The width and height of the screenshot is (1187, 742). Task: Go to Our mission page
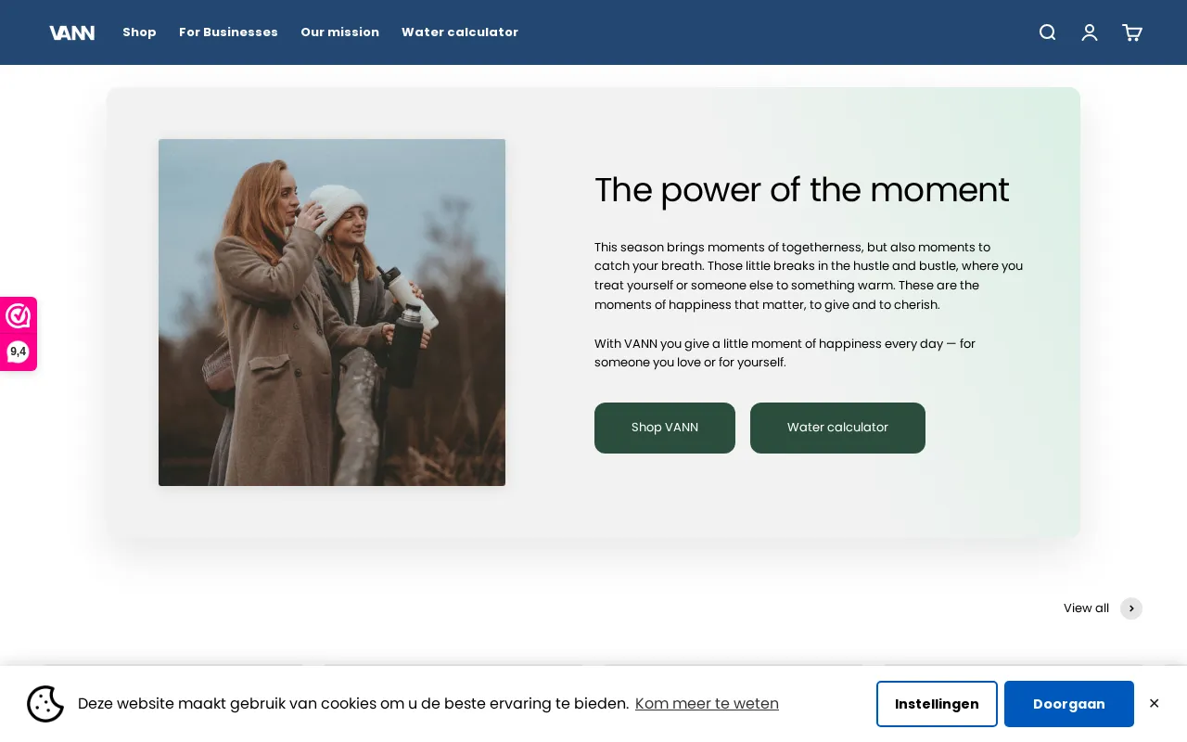339,32
